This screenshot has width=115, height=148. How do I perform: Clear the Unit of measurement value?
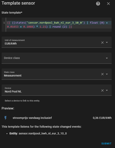pyautogui.click(x=102, y=43)
